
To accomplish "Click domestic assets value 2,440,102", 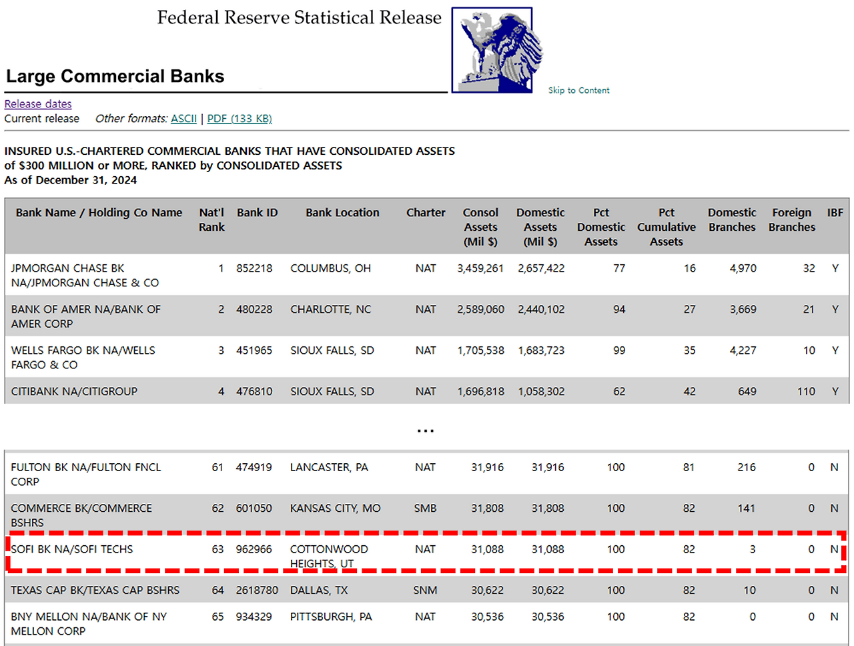I will tap(541, 310).
